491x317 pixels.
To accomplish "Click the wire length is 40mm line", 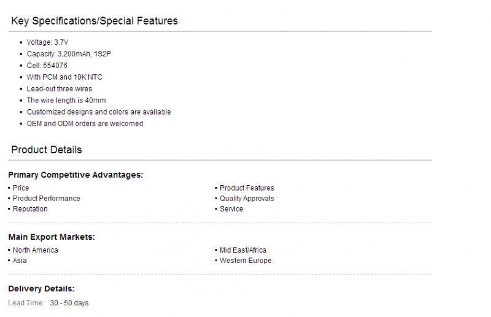I will 66,100.
